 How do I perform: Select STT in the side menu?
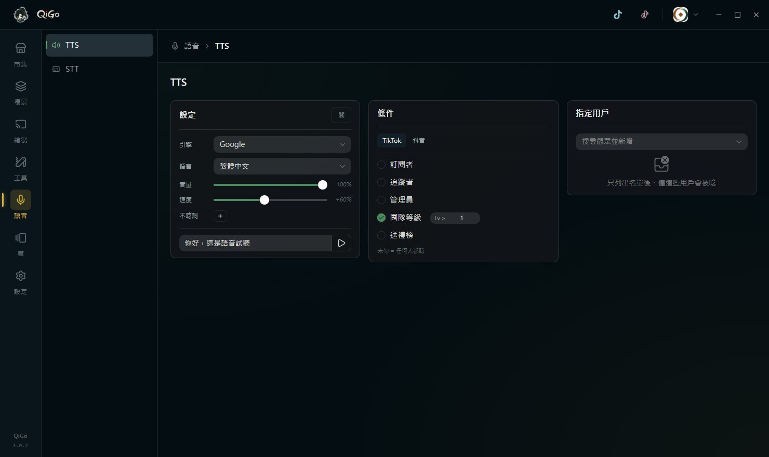coord(99,69)
